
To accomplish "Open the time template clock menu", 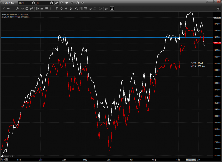I will point(52,3).
